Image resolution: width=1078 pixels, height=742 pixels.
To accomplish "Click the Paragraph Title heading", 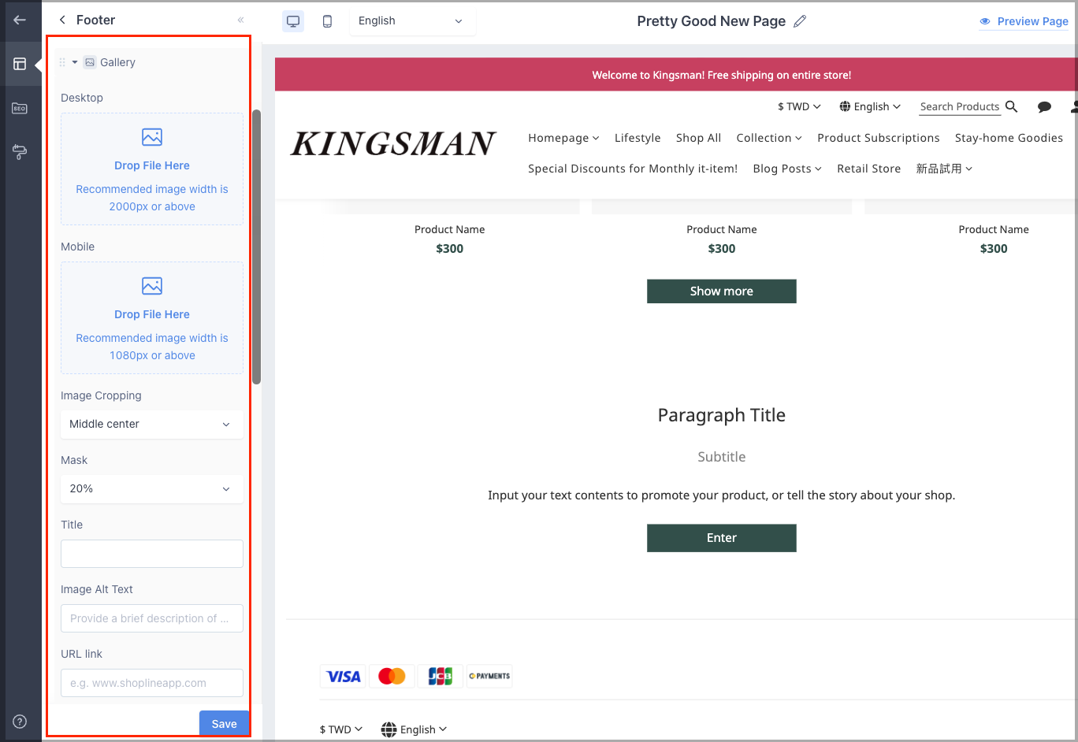I will [x=721, y=415].
